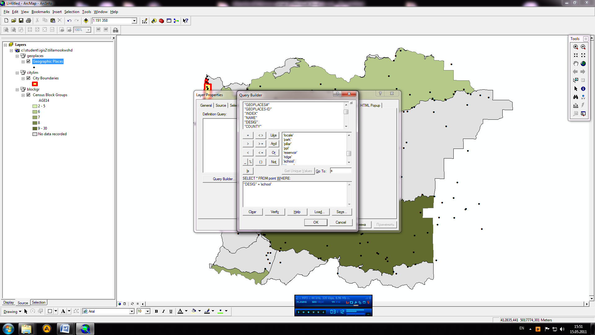Open a map file from the toolbar
The width and height of the screenshot is (595, 335).
tap(14, 20)
